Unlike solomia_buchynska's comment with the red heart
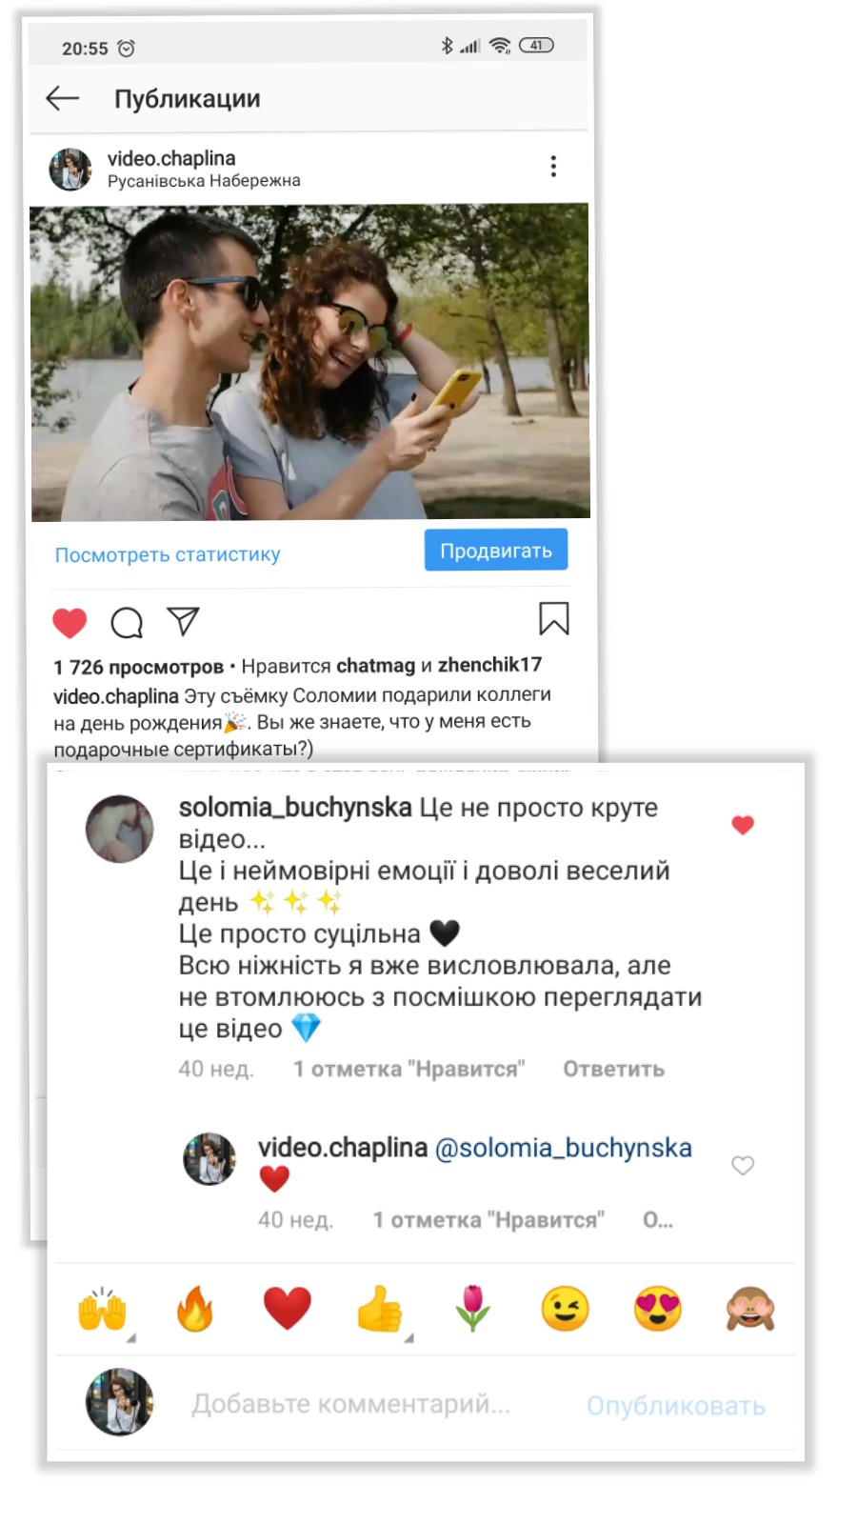This screenshot has width=857, height=1524. 743,825
